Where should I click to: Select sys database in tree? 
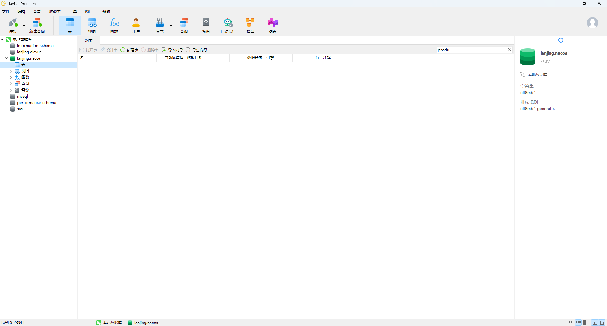click(x=20, y=109)
